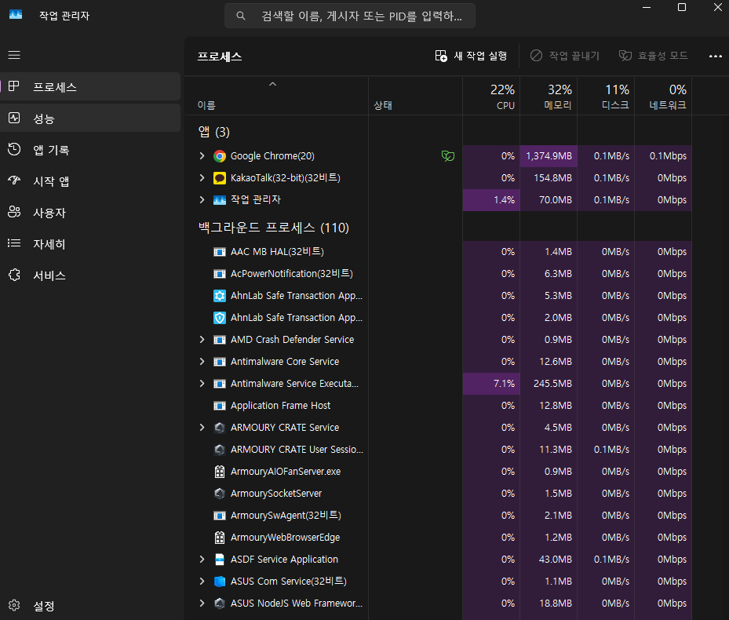Click the 작업 끝내기 prohibition icon
Viewport: 729px width, 620px height.
pyautogui.click(x=536, y=56)
